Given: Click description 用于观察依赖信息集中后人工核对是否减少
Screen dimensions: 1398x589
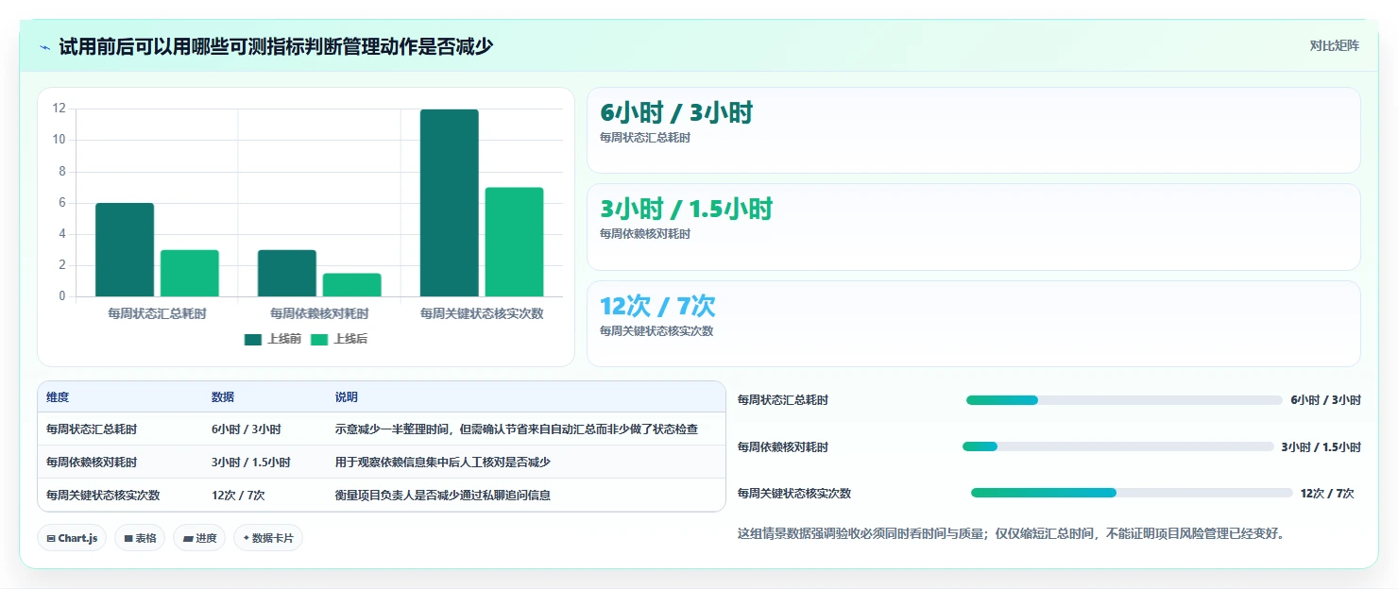Looking at the screenshot, I should (443, 463).
